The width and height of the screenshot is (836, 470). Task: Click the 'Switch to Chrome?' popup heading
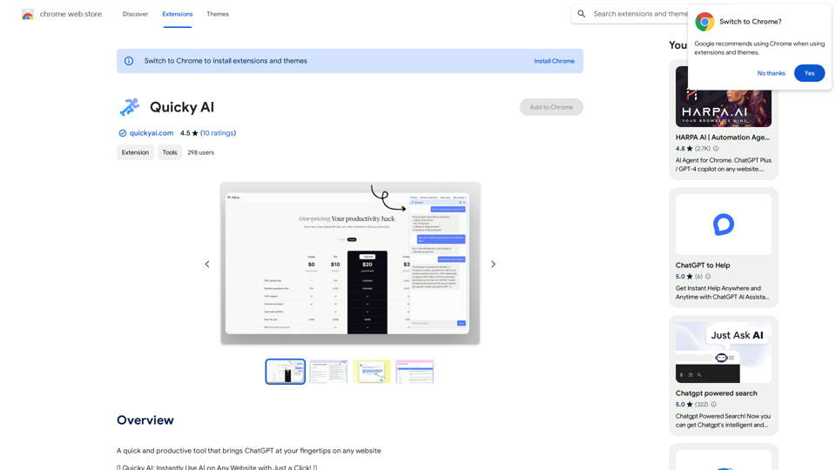click(x=750, y=22)
